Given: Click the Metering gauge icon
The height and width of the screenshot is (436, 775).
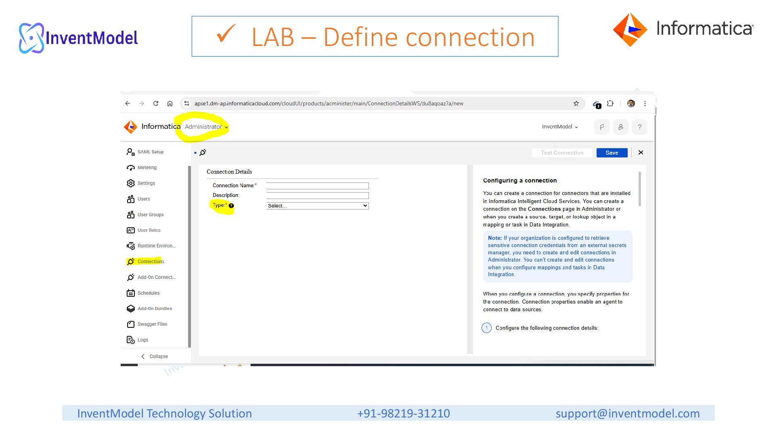Looking at the screenshot, I should [131, 168].
